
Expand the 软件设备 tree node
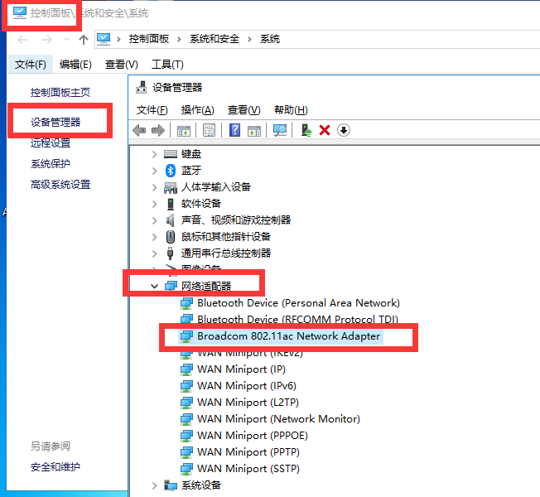(x=155, y=204)
